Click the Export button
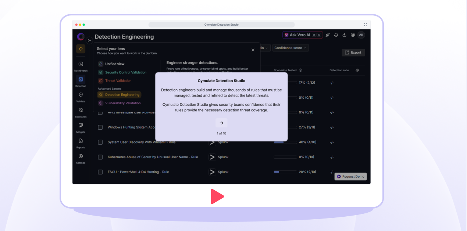 tap(353, 53)
